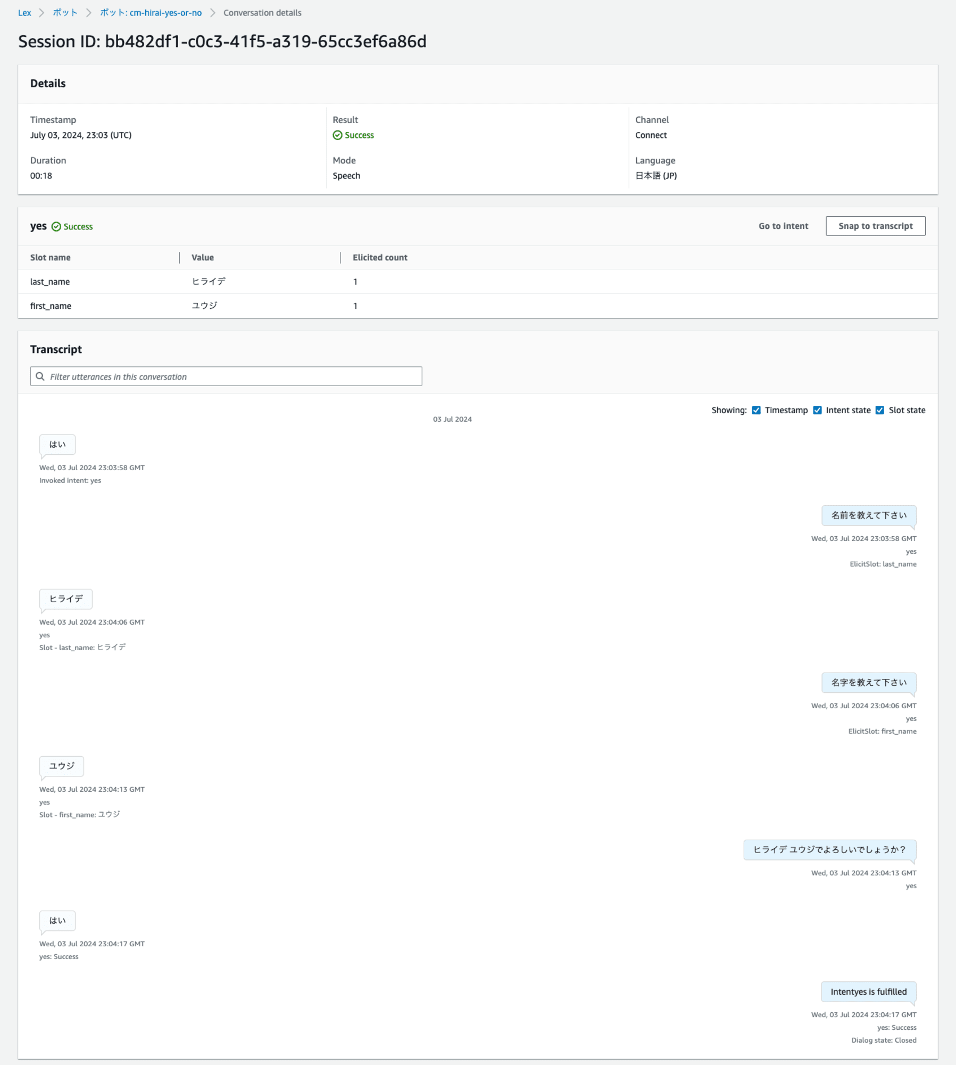The image size is (956, 1065).
Task: Click the Slot - last_name: ヒライデ label
Action: click(82, 648)
